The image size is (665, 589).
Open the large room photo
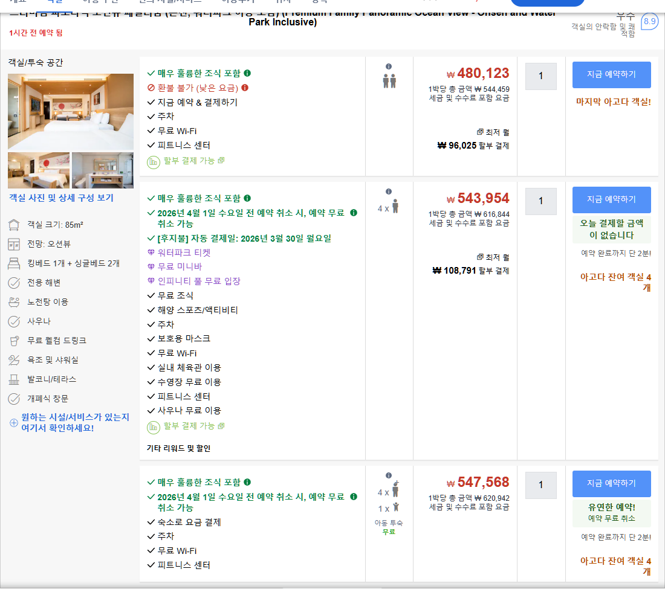pyautogui.click(x=71, y=111)
